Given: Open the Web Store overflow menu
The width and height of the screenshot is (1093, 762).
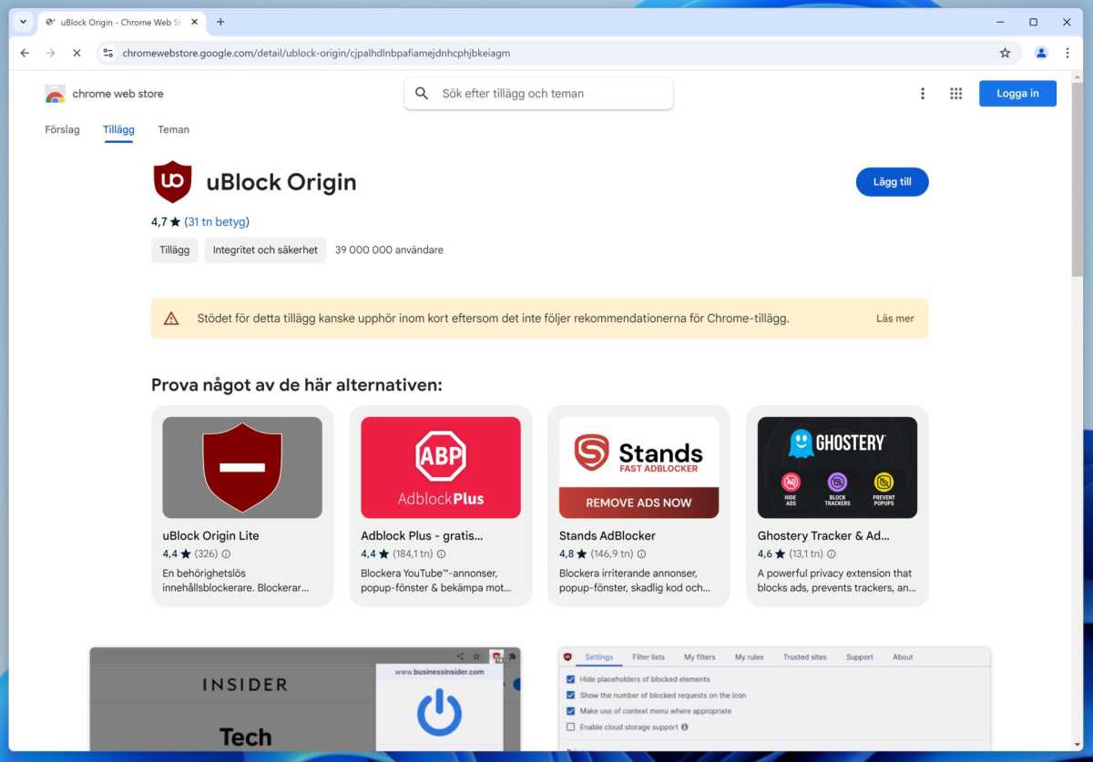Looking at the screenshot, I should coord(923,93).
